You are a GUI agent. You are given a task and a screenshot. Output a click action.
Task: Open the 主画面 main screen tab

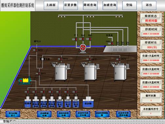[x=51, y=5]
